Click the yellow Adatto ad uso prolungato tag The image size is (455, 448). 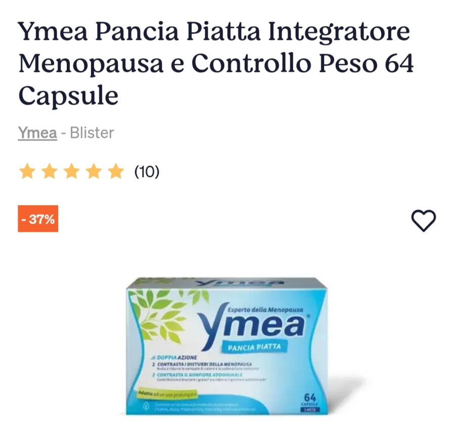[167, 394]
